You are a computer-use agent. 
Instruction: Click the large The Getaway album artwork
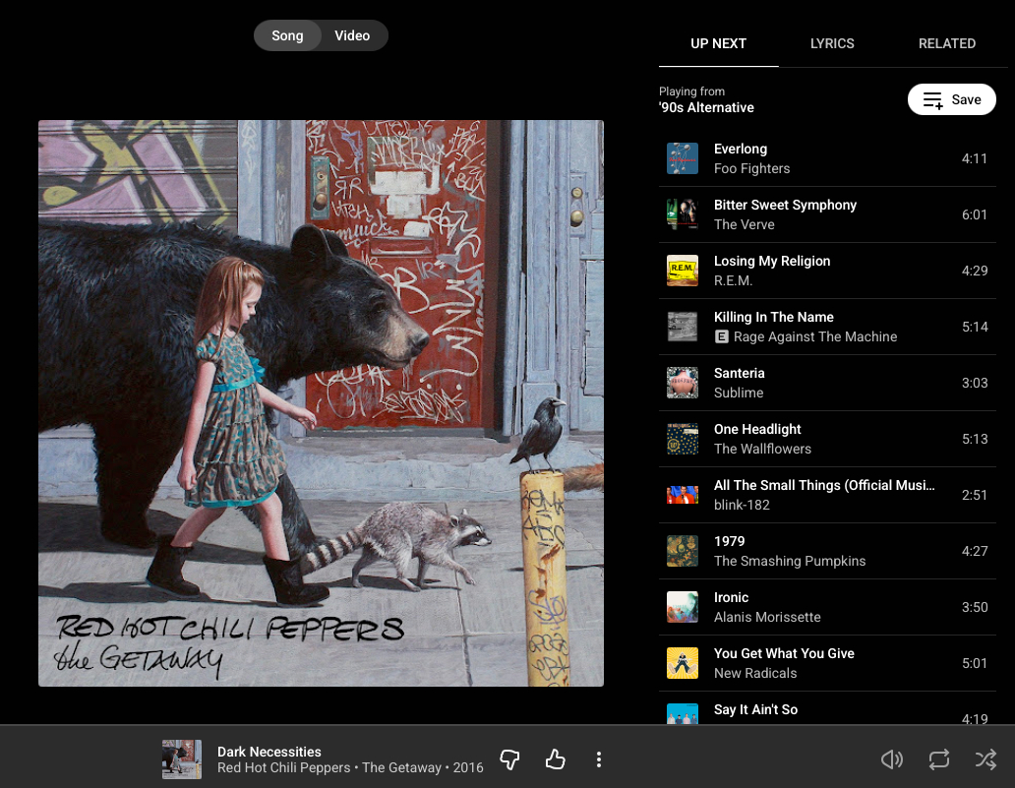[321, 402]
